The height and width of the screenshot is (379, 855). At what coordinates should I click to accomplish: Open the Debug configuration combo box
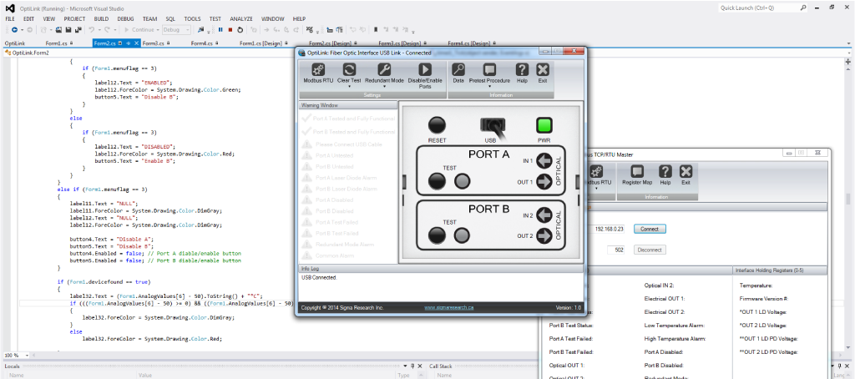(177, 30)
